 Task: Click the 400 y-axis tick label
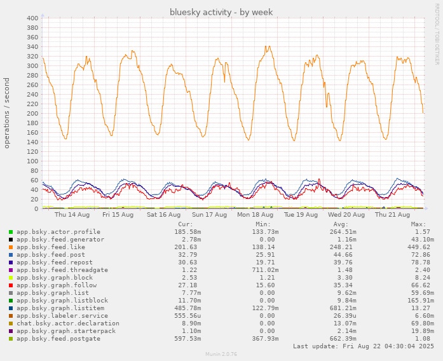tap(32, 18)
